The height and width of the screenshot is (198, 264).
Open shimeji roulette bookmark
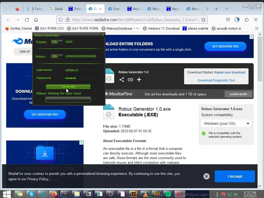pos(195,28)
